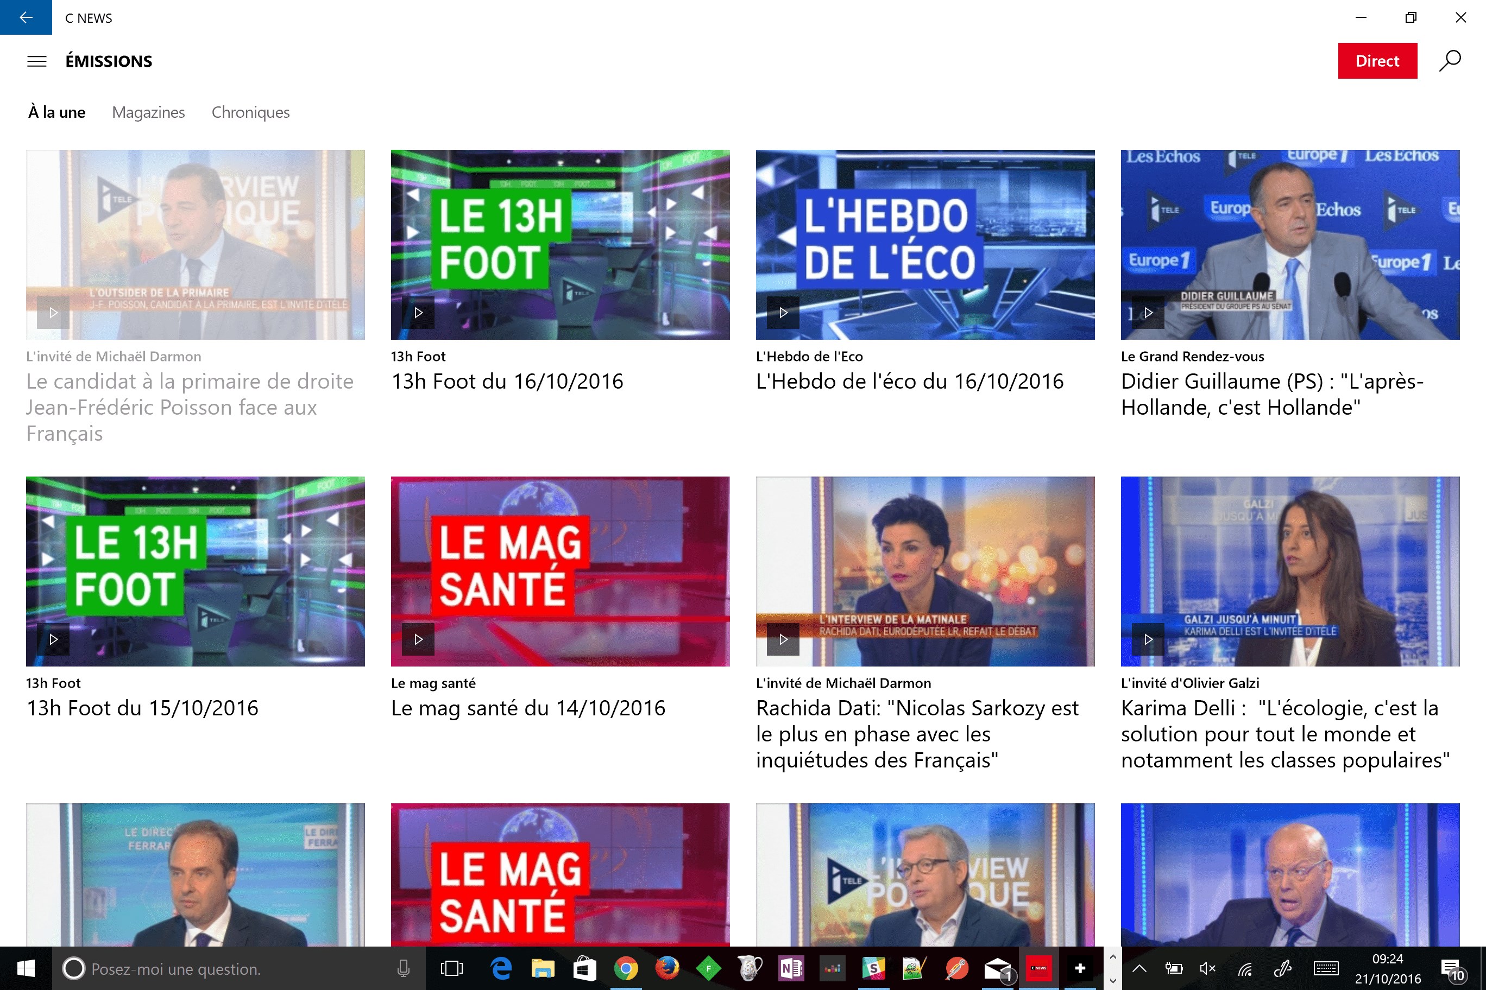Play the 13h Foot du 16/10/2016 video
Image resolution: width=1486 pixels, height=990 pixels.
[x=418, y=313]
